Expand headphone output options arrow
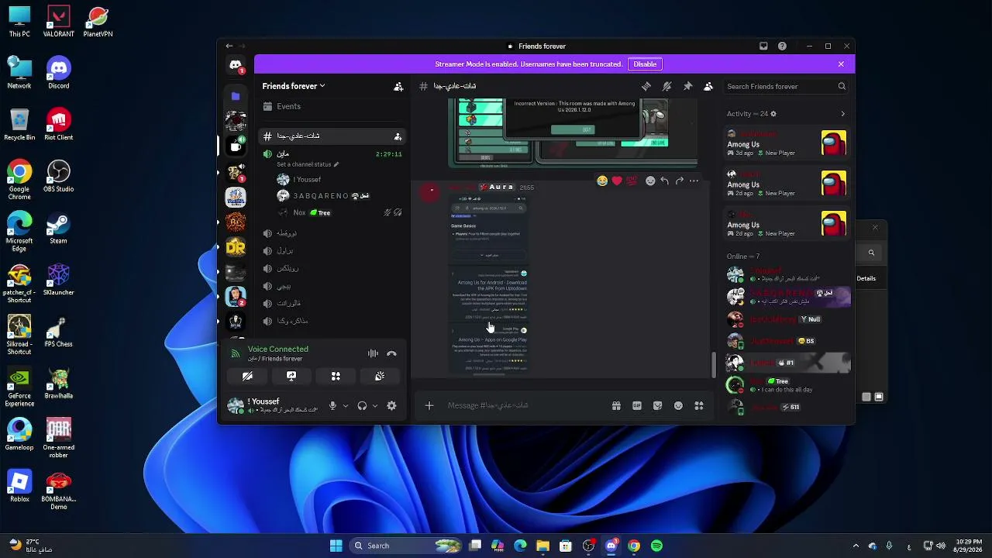The width and height of the screenshot is (992, 558). [x=375, y=405]
